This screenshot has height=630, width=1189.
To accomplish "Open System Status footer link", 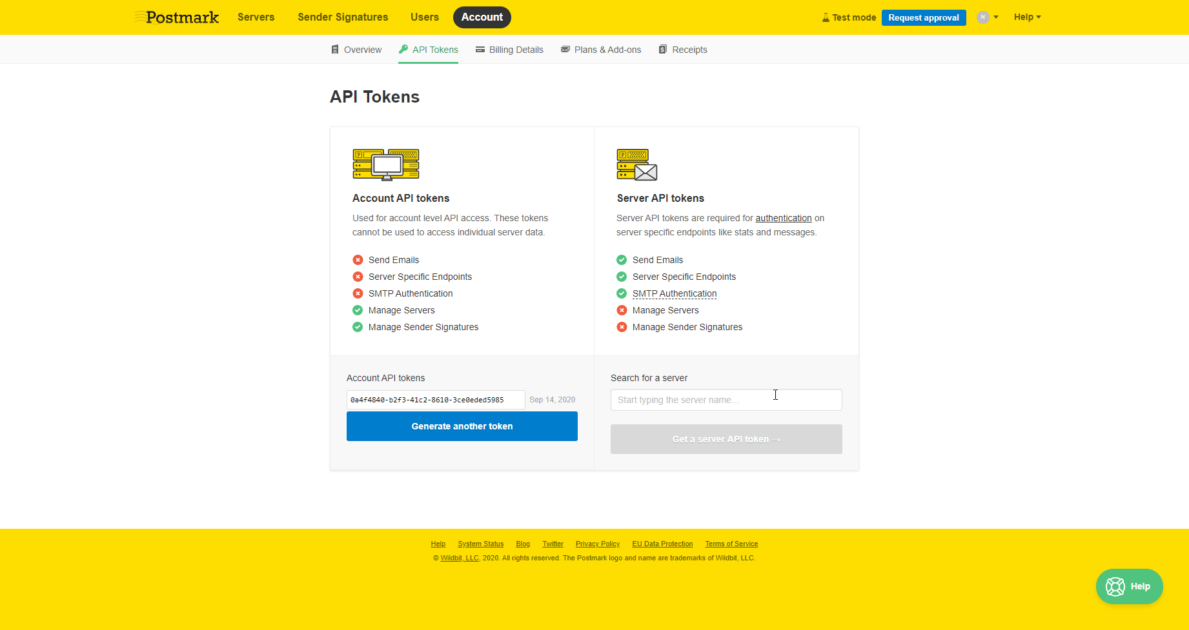I will pos(480,544).
